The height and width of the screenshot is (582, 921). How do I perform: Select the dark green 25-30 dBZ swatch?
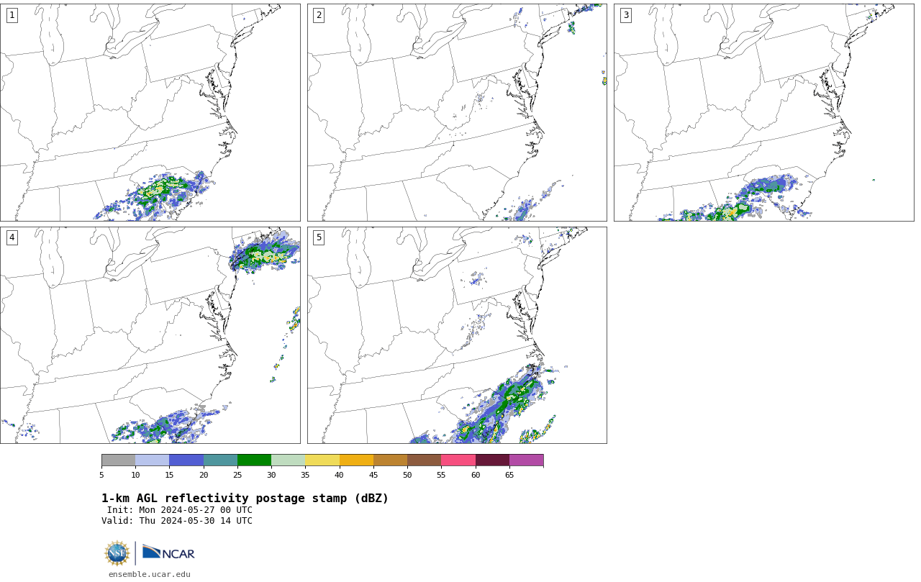click(254, 460)
